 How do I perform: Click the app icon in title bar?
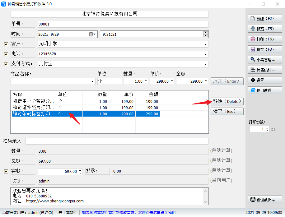[4, 4]
